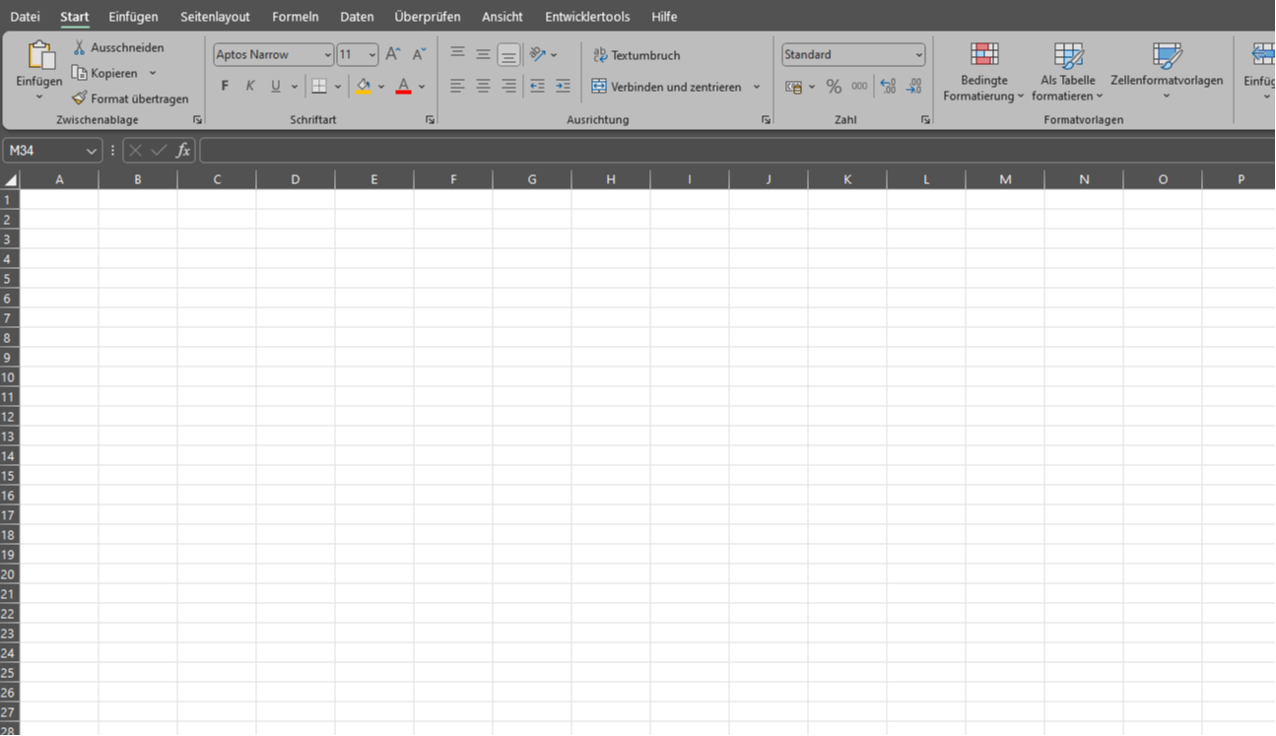The height and width of the screenshot is (736, 1276).
Task: Click the insert function fx icon
Action: 182,151
